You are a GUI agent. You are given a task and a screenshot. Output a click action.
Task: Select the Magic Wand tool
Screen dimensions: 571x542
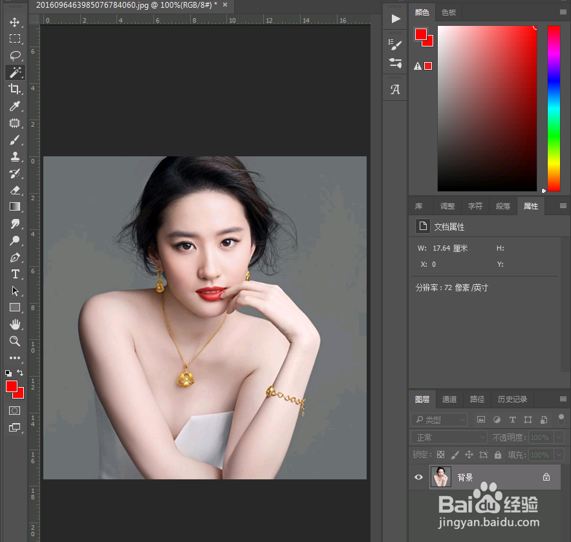click(15, 72)
